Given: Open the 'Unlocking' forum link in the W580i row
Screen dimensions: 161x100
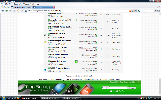Looking at the screenshot, I should click(x=115, y=28).
